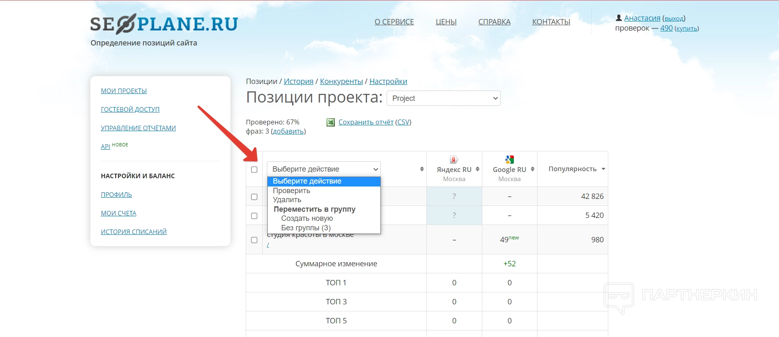The width and height of the screenshot is (779, 337).
Task: Open МОИ ПРОЕКТЫ in sidebar
Action: pos(124,91)
